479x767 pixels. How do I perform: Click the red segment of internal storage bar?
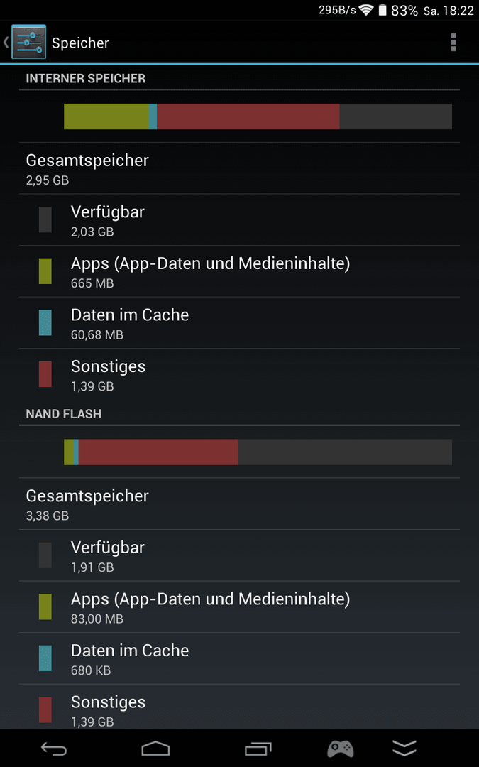pyautogui.click(x=248, y=116)
